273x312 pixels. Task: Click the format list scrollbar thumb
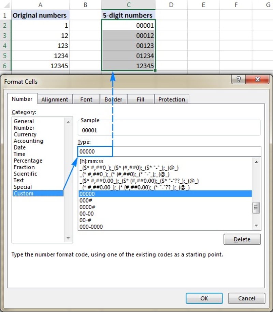point(256,208)
